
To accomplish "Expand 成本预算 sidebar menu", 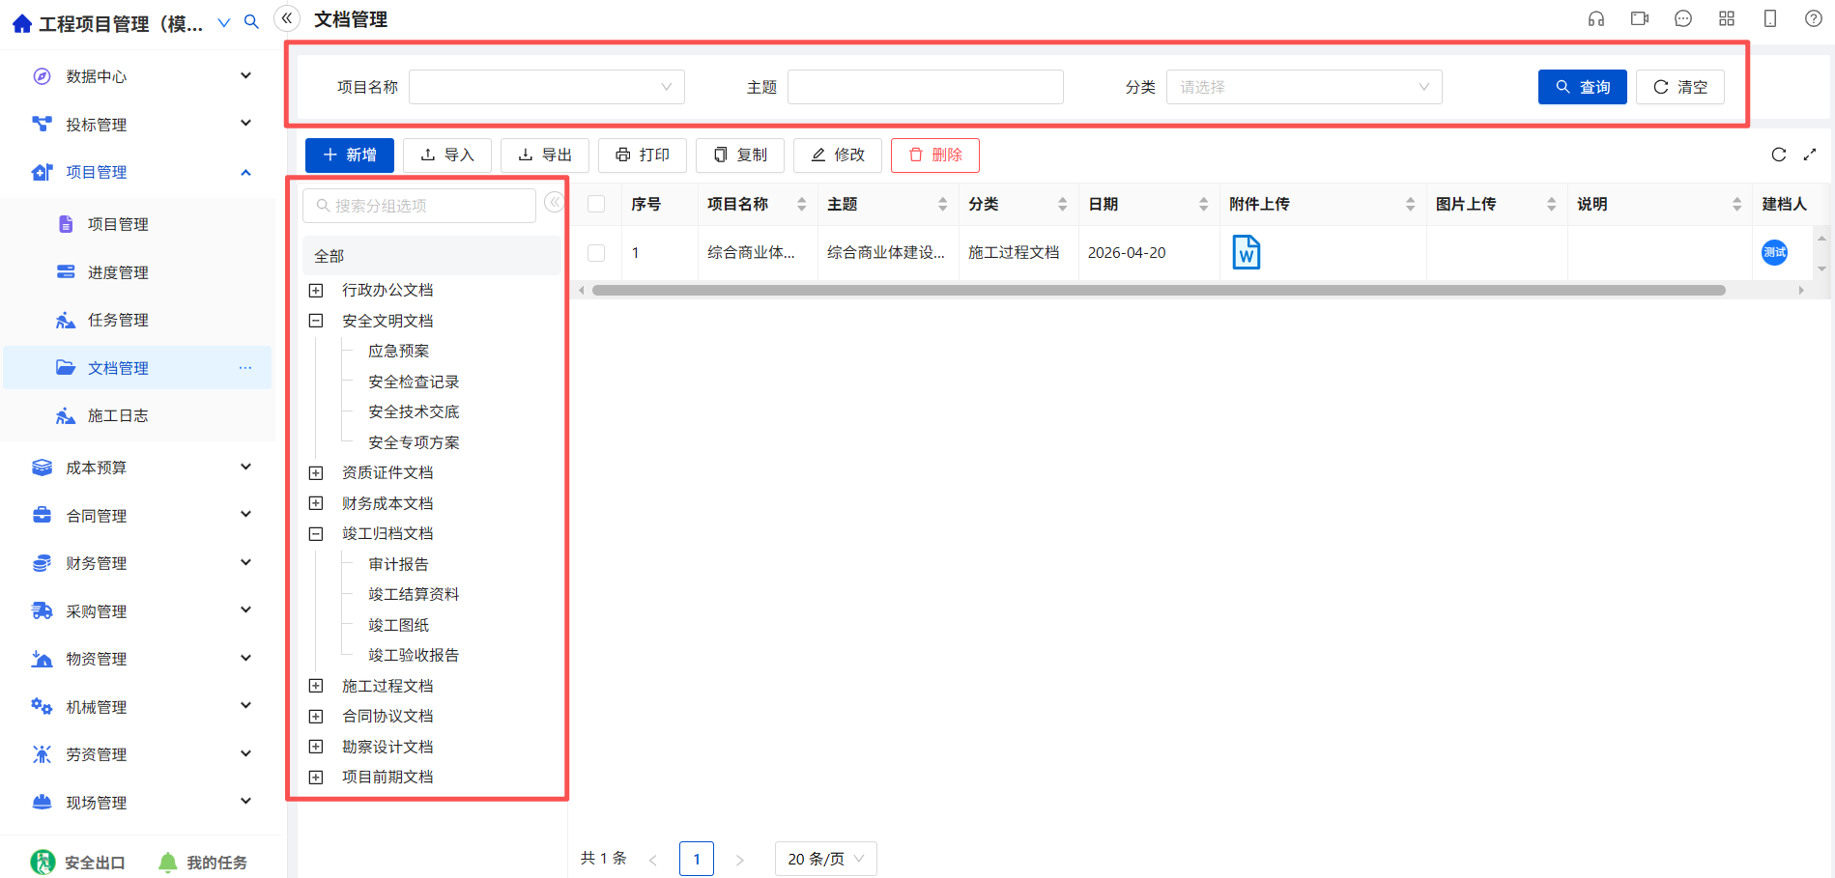I will pos(141,467).
